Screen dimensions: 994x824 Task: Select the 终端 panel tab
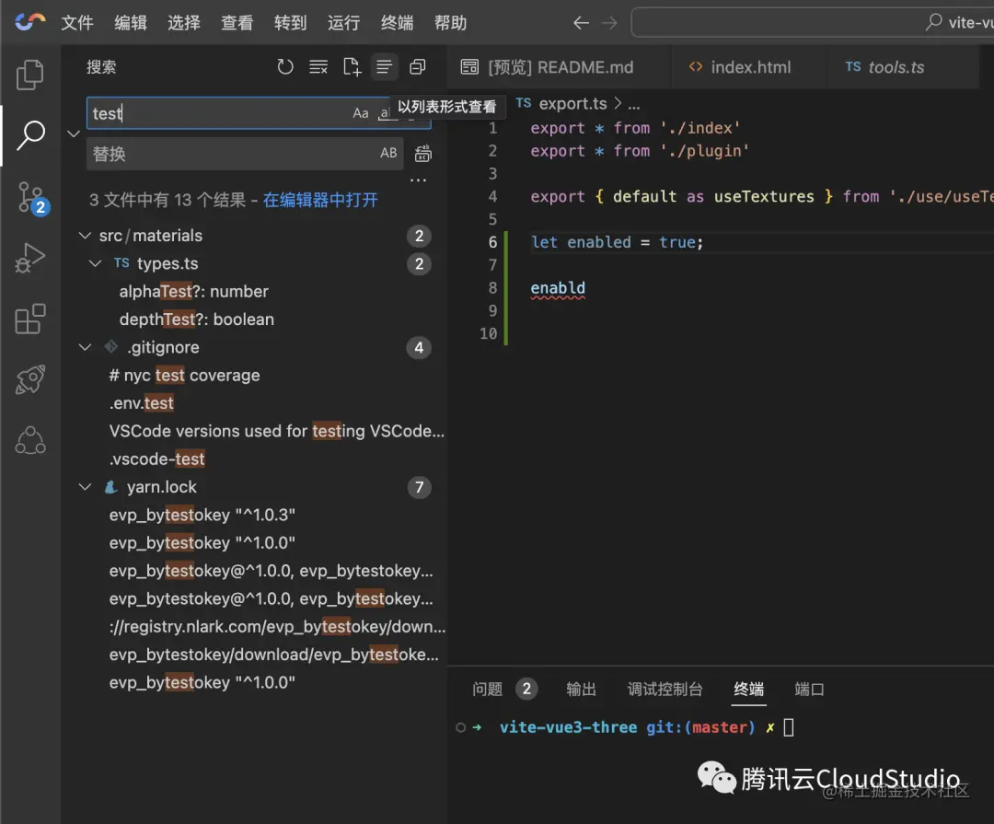(748, 689)
